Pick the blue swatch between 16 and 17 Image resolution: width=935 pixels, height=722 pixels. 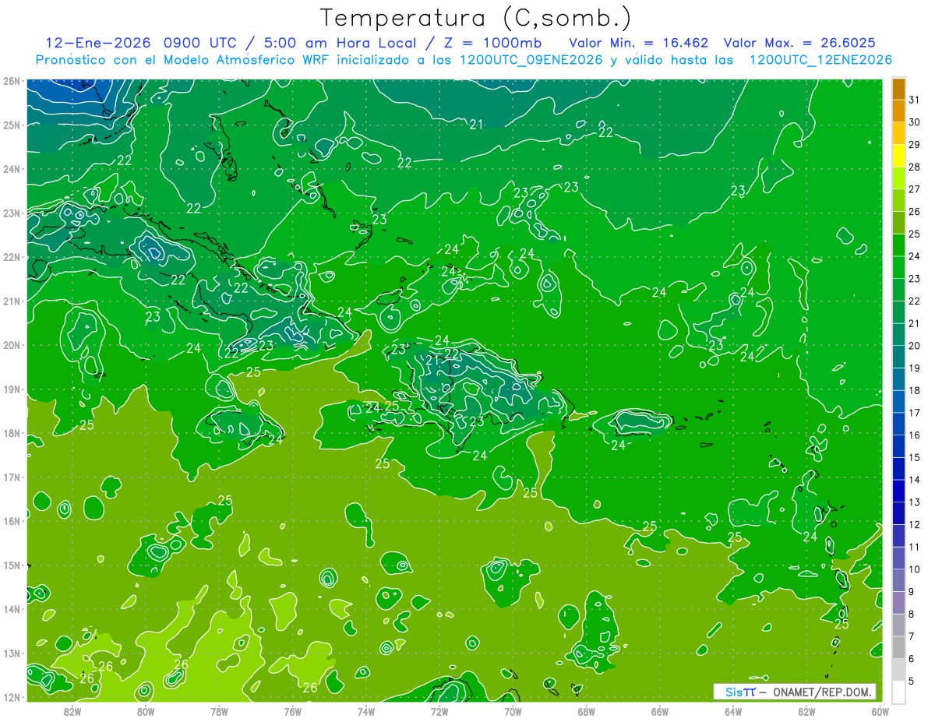click(x=899, y=424)
